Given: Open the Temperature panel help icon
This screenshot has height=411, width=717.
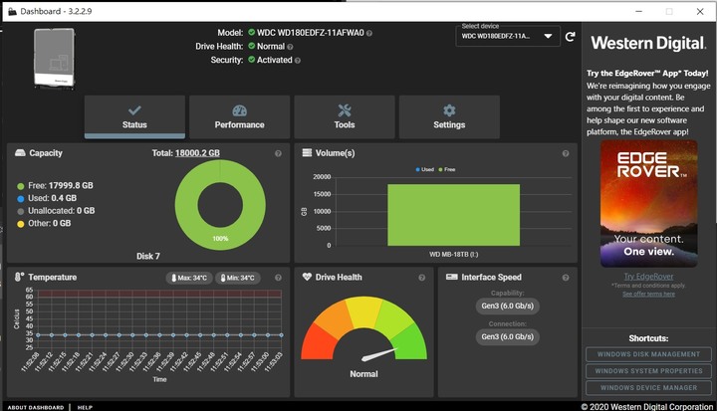Looking at the screenshot, I should [x=278, y=278].
